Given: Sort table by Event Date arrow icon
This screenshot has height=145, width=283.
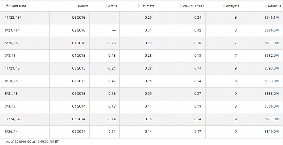Looking at the screenshot, I should point(7,6).
